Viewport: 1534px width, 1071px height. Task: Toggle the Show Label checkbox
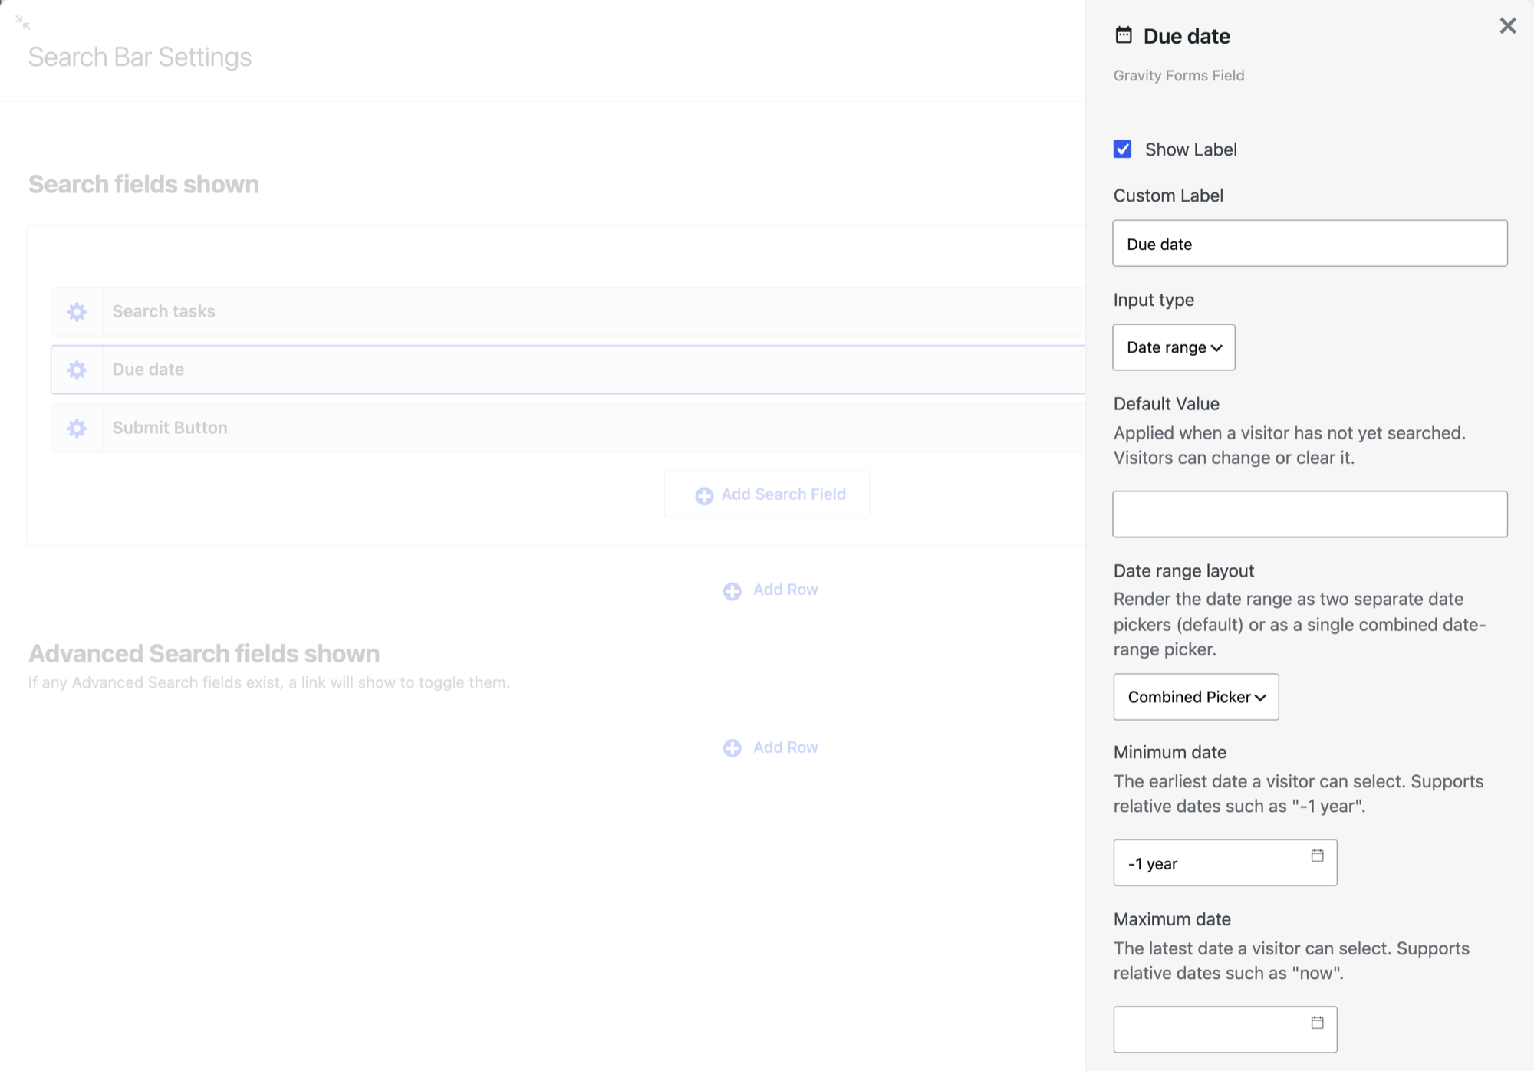tap(1122, 149)
